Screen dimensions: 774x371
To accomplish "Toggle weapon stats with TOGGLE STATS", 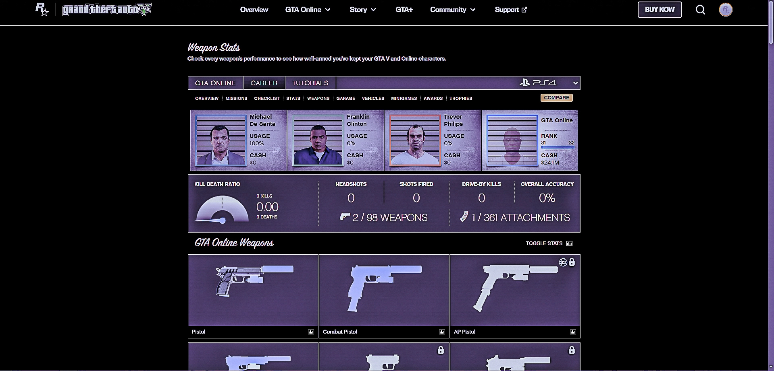I will point(549,243).
